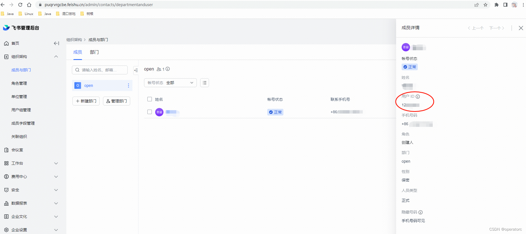Switch to the 部门 tab

(94, 52)
